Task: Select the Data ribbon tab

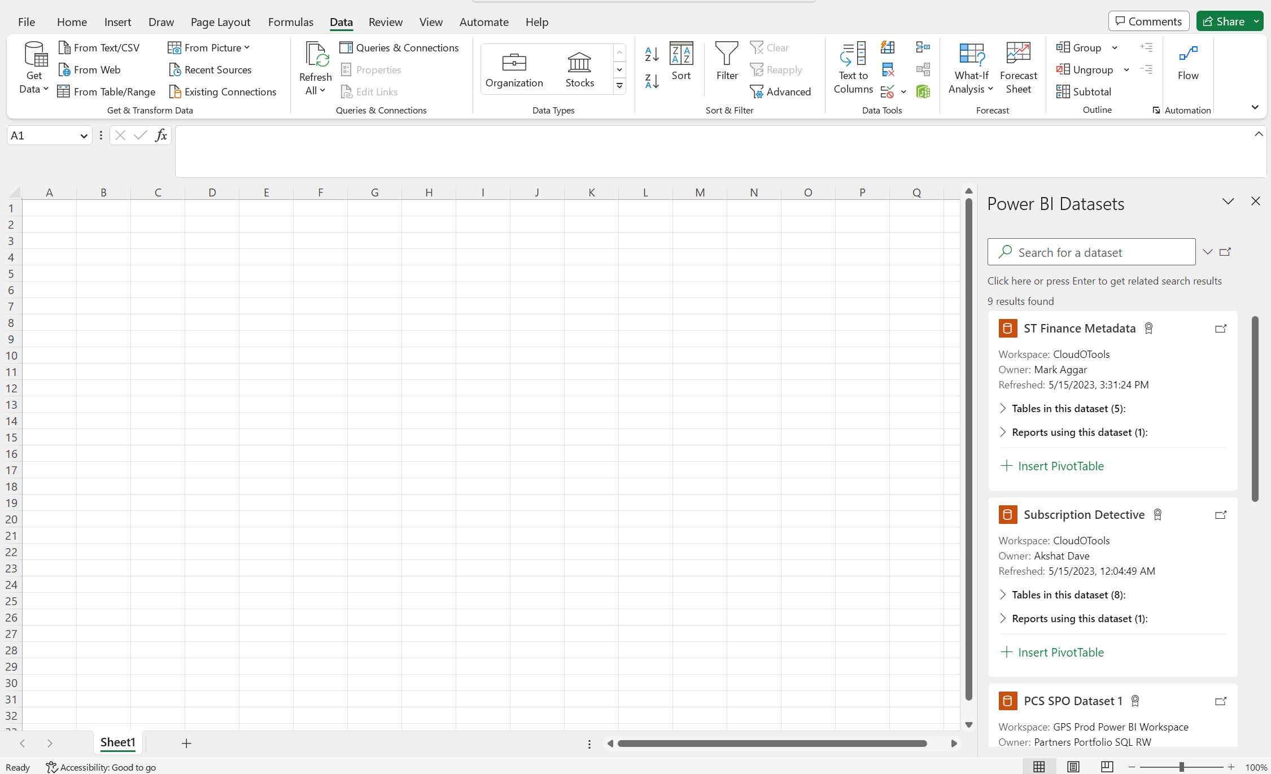Action: pyautogui.click(x=340, y=21)
